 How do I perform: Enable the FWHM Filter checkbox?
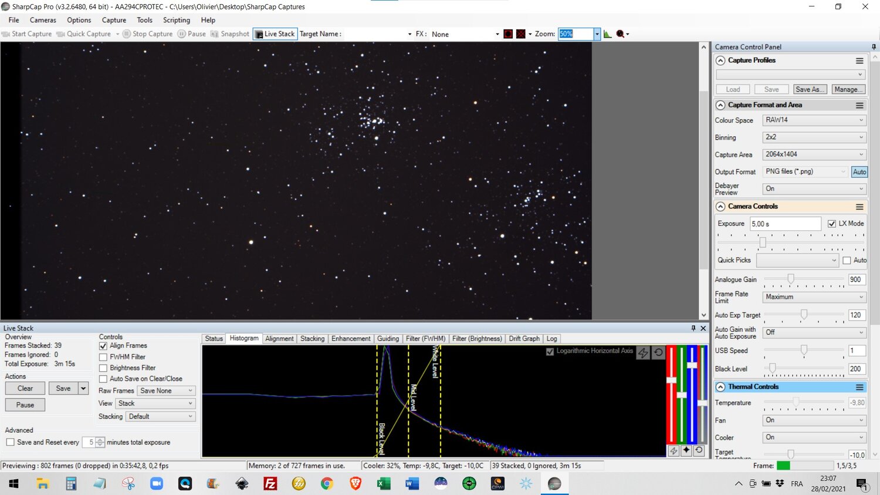point(103,357)
